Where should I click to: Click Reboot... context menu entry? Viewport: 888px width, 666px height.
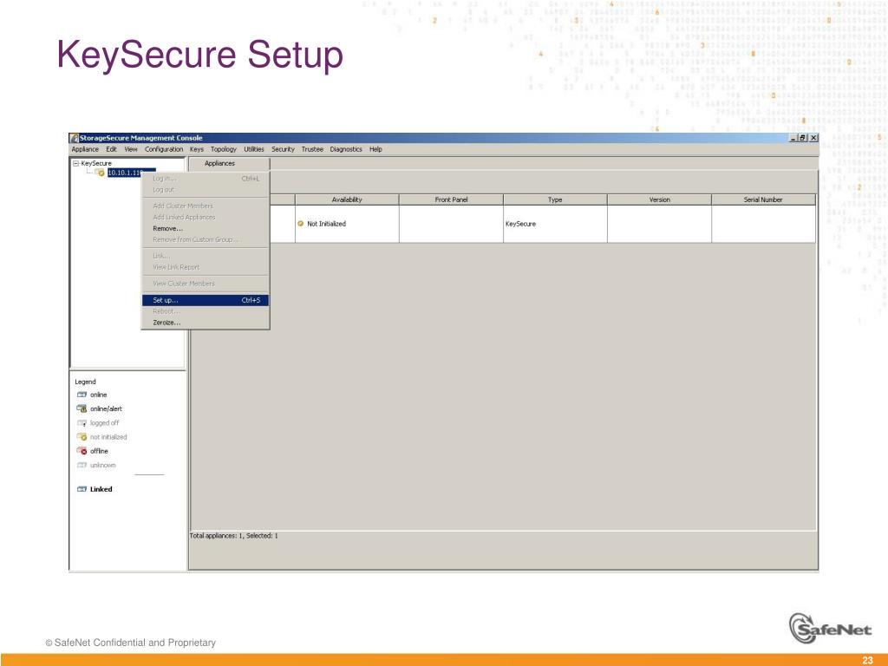coord(205,311)
